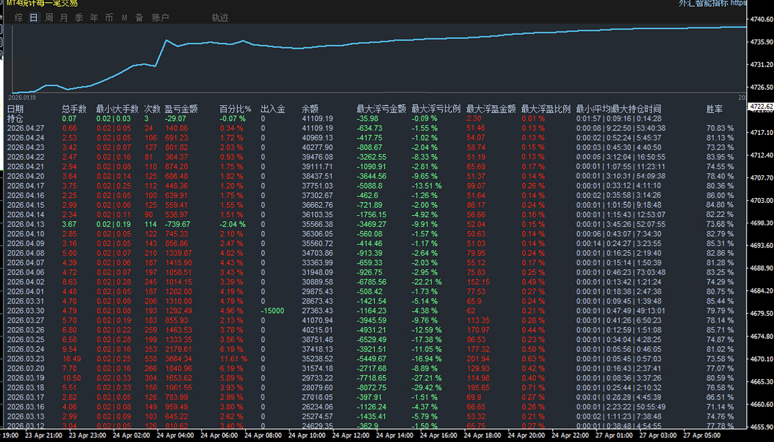The width and height of the screenshot is (774, 442).
Task: Click the 最大浮亏比例 column header
Action: [x=436, y=109]
